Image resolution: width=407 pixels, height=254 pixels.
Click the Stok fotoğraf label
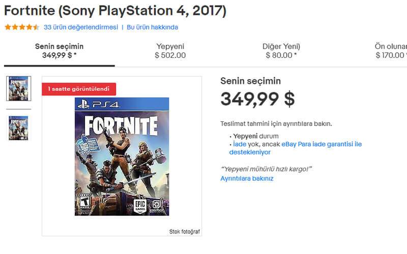[184, 232]
